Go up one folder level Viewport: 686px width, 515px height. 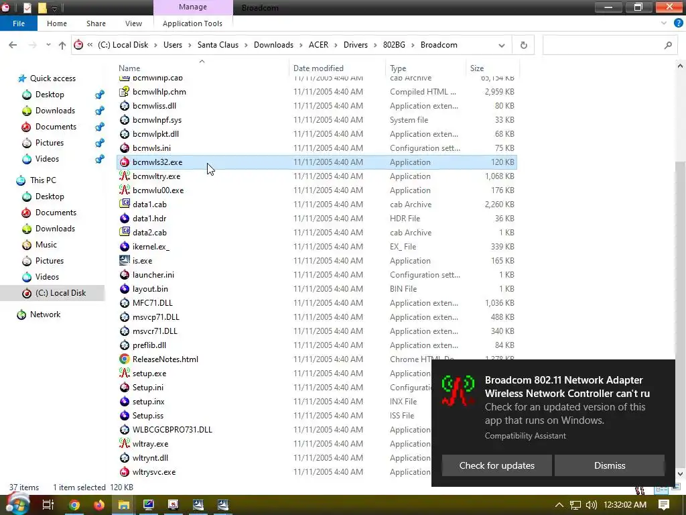coord(62,45)
